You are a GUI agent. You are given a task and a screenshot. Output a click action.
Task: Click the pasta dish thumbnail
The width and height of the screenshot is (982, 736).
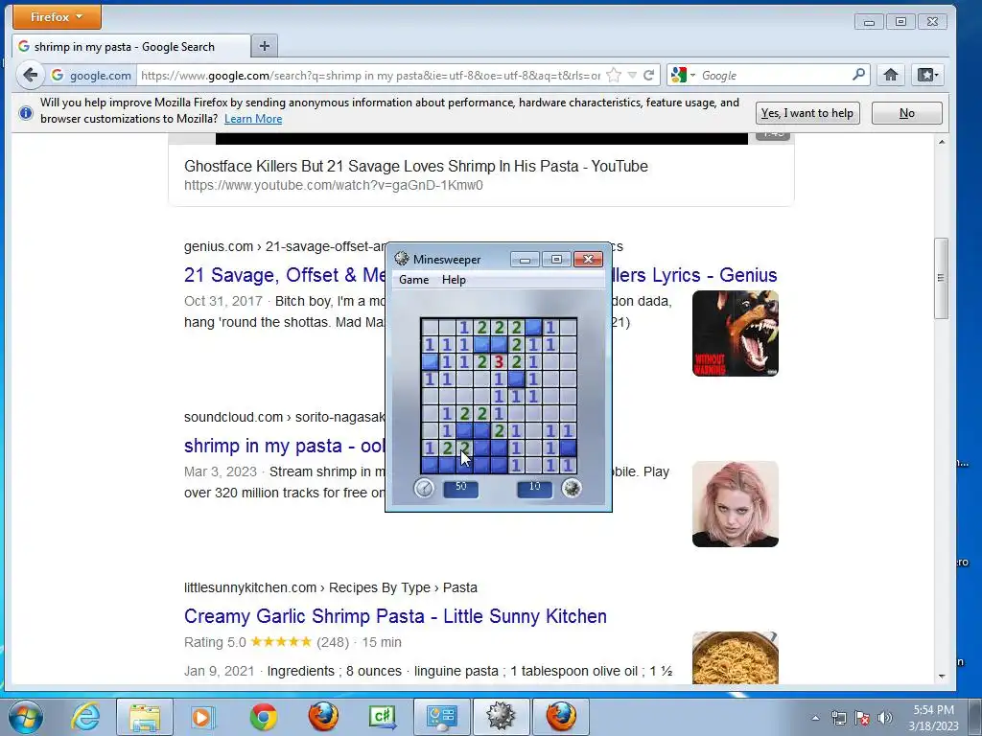click(x=736, y=657)
